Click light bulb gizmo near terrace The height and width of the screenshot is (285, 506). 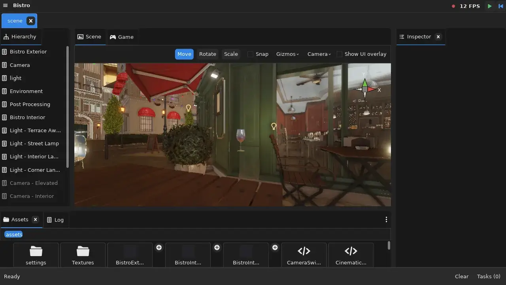(x=189, y=108)
